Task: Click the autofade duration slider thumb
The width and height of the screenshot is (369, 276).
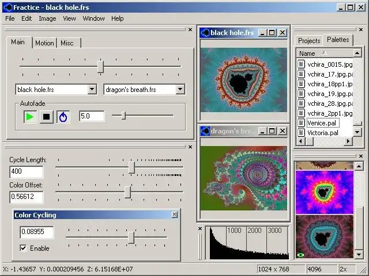Action: pos(123,115)
